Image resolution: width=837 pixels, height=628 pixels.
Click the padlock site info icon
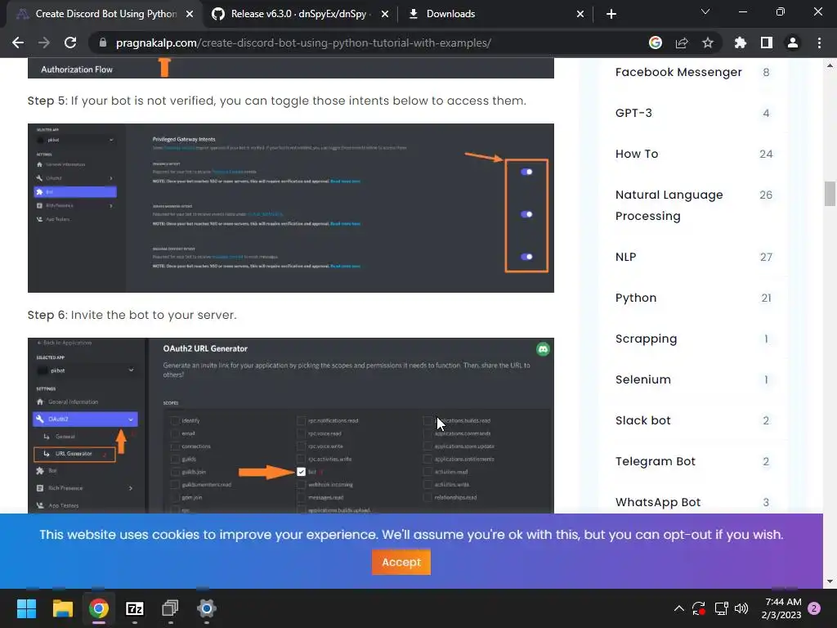[103, 43]
